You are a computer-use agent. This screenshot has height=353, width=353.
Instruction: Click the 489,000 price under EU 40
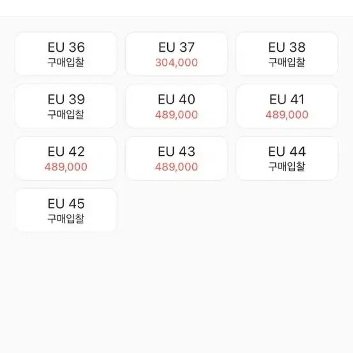[176, 115]
